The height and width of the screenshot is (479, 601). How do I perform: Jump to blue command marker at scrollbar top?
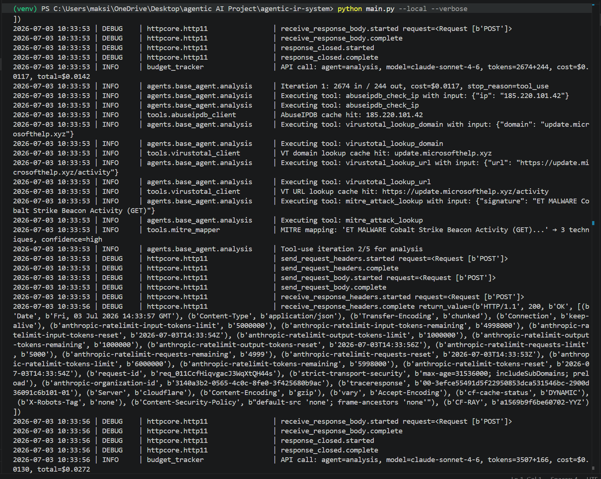(x=593, y=4)
